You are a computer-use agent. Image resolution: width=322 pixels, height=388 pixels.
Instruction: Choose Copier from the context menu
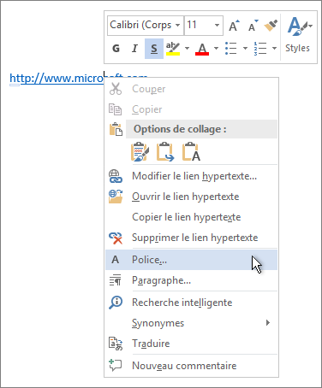coord(191,109)
